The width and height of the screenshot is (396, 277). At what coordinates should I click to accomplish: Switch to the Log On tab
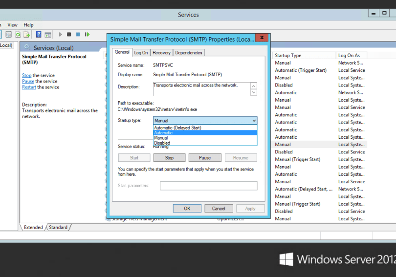[x=141, y=52]
